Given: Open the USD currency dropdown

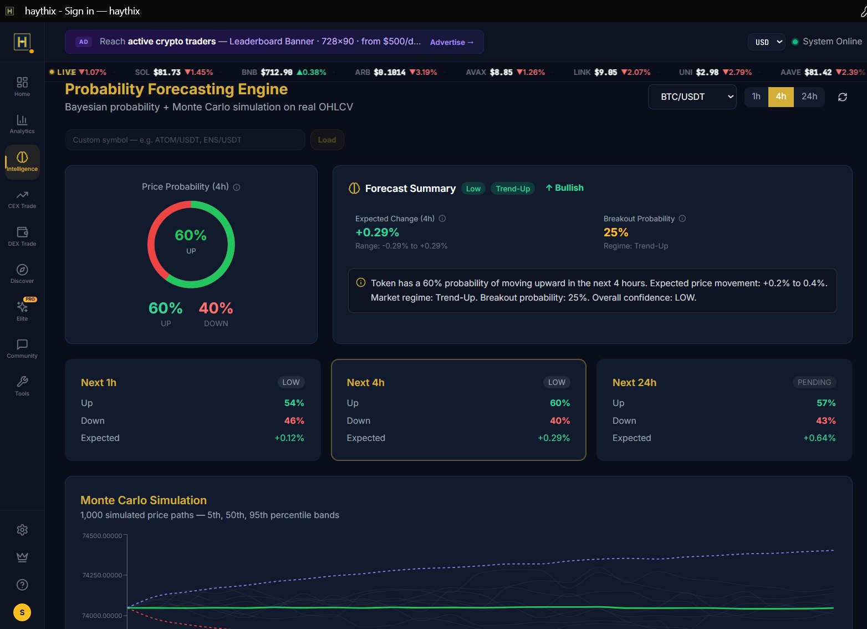Looking at the screenshot, I should (767, 42).
